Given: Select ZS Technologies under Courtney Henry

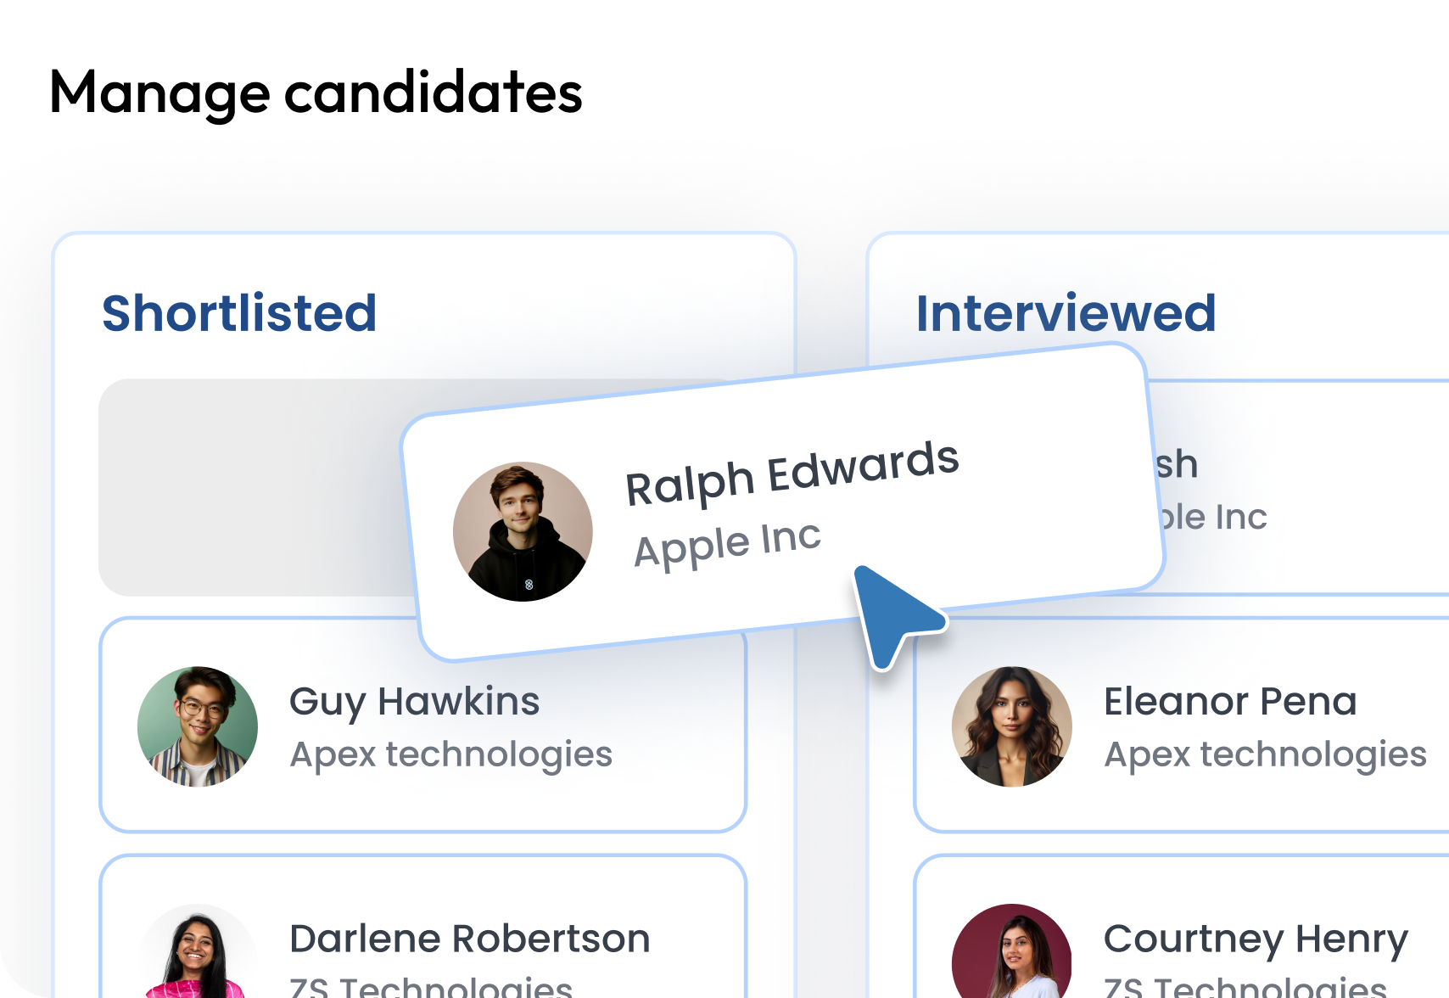Looking at the screenshot, I should coord(1245,987).
